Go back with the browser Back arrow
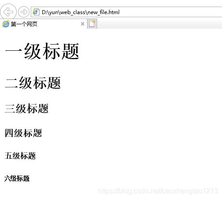The height and width of the screenshot is (199, 222). click(x=8, y=12)
